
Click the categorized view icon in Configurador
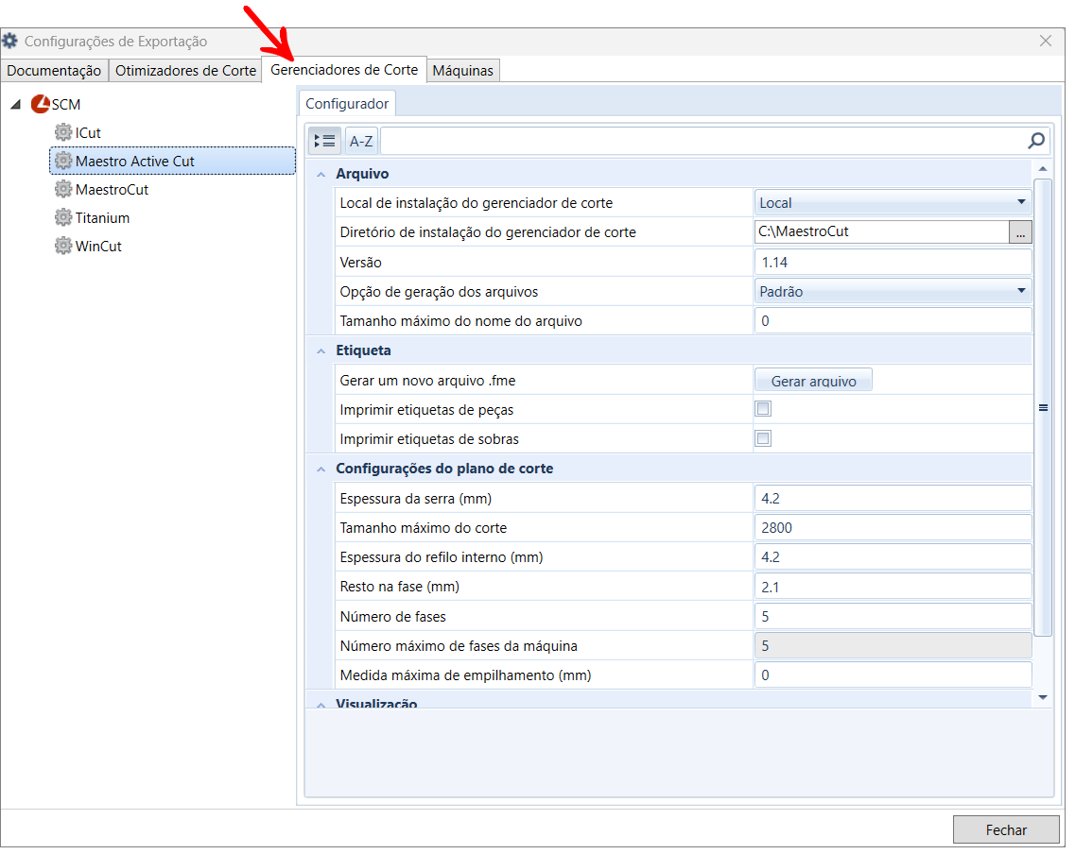[x=324, y=141]
